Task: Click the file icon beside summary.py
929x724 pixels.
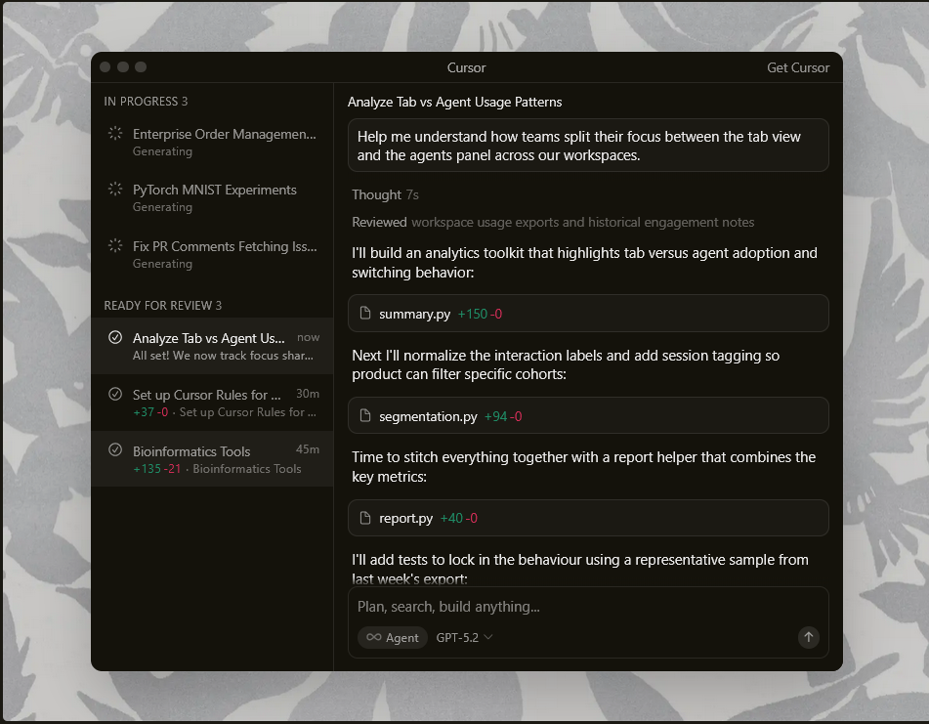Action: [366, 314]
